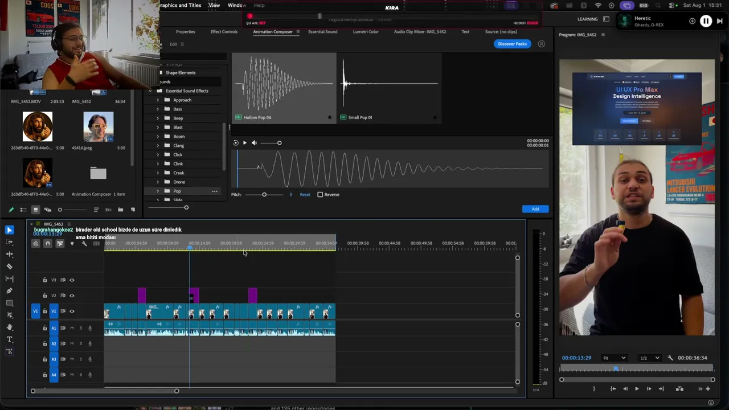Mute audio track A3
The image size is (729, 410).
72,359
